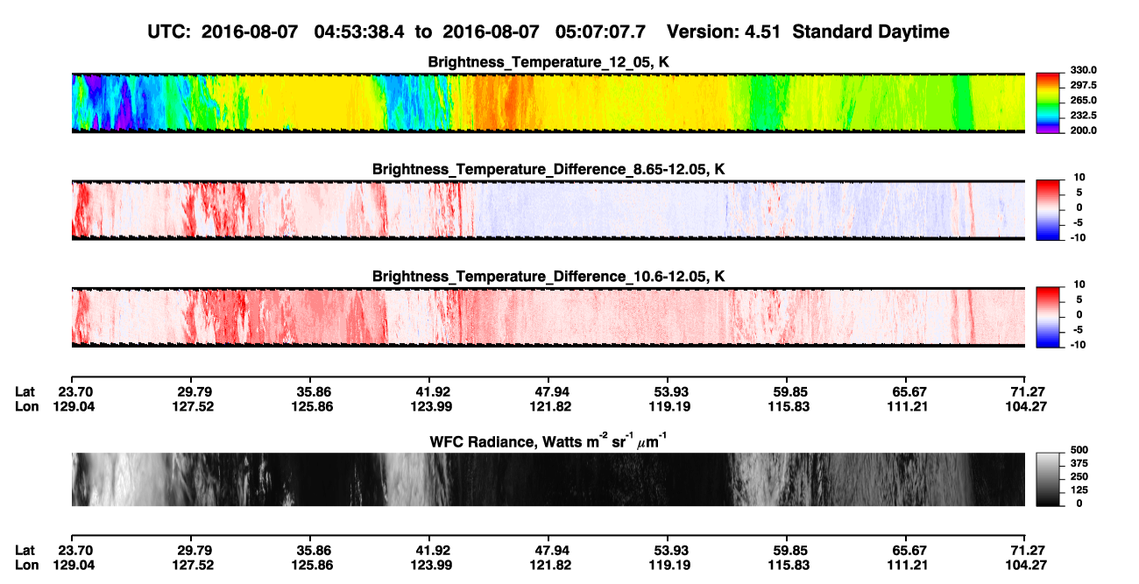This screenshot has height=584, width=1139.
Task: Click the 8.65-12.05 difference image strip
Action: (x=548, y=210)
